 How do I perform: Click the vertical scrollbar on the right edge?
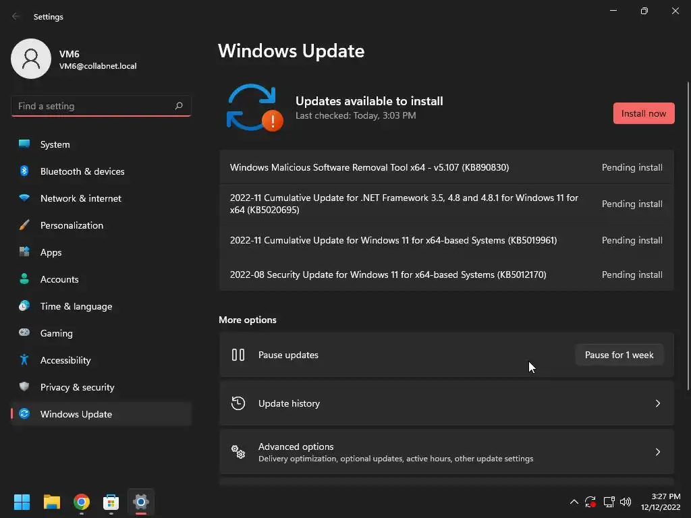[x=688, y=235]
